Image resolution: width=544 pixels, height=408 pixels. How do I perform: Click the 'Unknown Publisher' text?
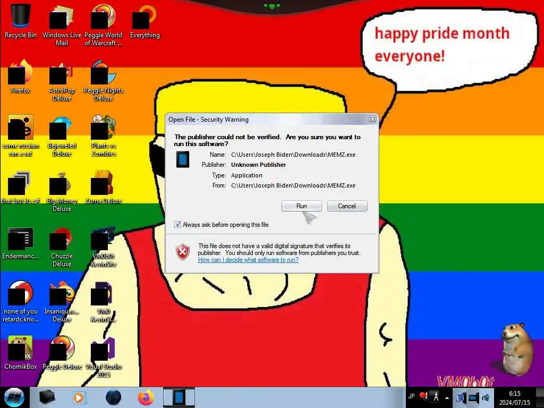point(259,165)
